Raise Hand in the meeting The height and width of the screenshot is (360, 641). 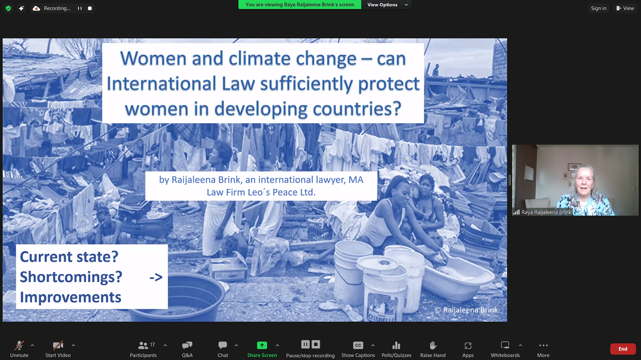click(433, 349)
